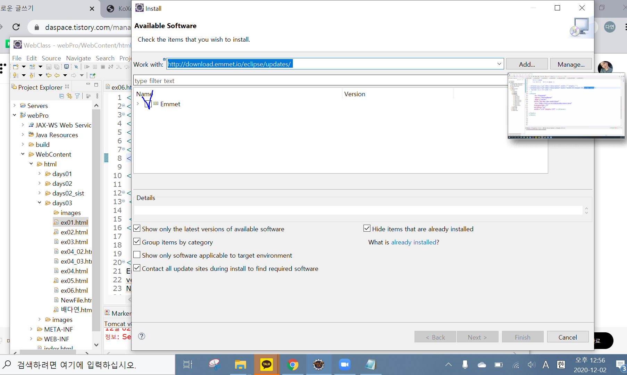The width and height of the screenshot is (627, 375).
Task: Select ex06.html in Project Explorer
Action: point(71,290)
